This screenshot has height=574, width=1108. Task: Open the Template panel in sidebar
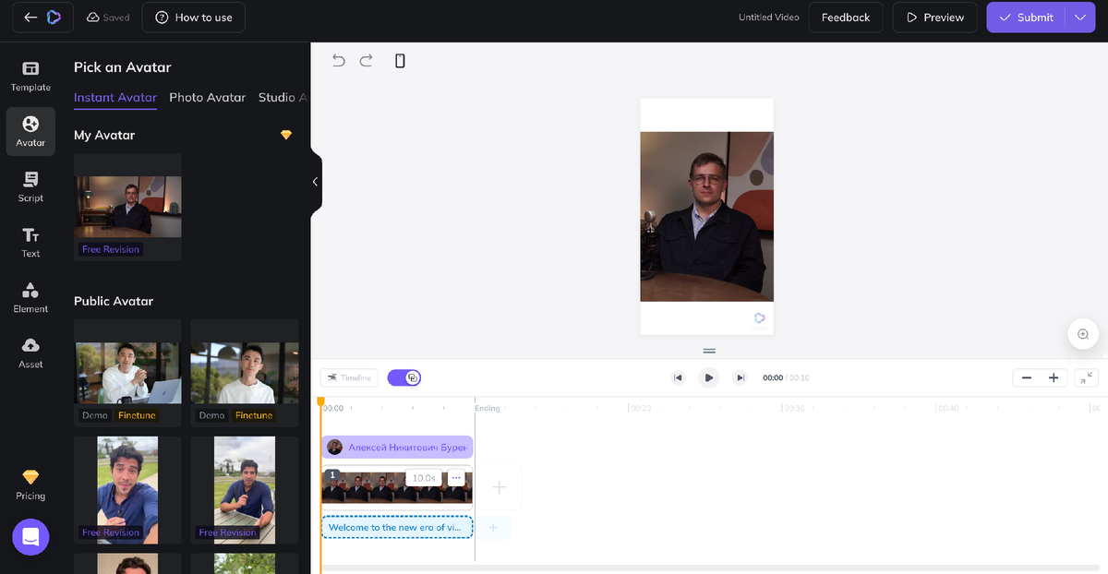[30, 77]
